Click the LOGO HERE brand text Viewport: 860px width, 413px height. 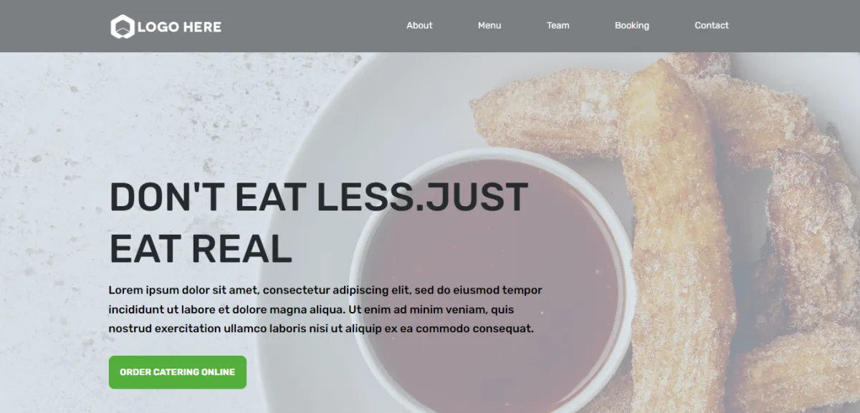(179, 27)
